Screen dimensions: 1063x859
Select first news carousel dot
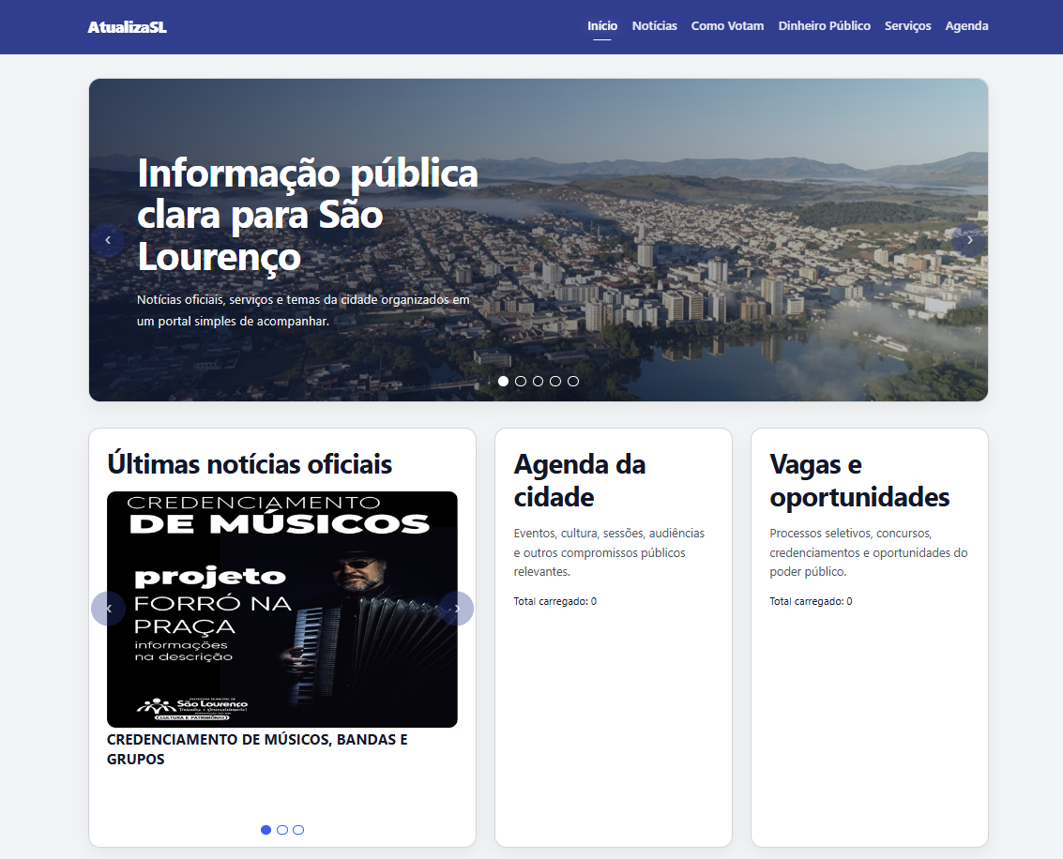266,830
